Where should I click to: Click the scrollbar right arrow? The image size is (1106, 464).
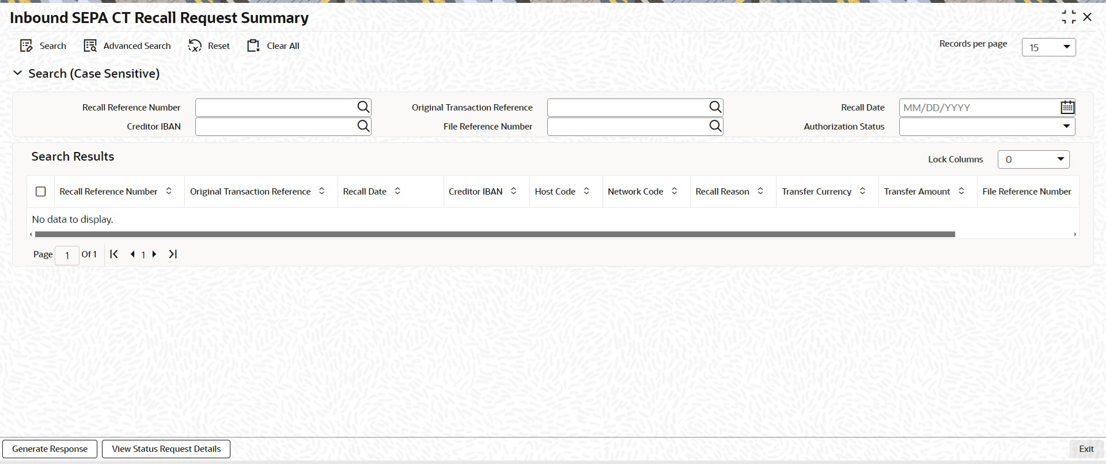pos(1075,234)
